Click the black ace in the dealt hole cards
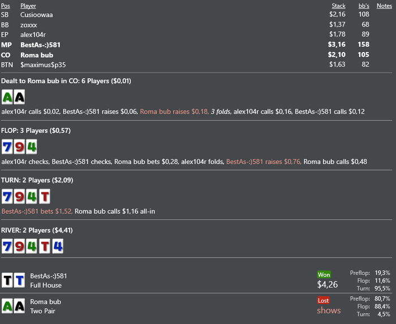This screenshot has width=396, height=324. 19,97
